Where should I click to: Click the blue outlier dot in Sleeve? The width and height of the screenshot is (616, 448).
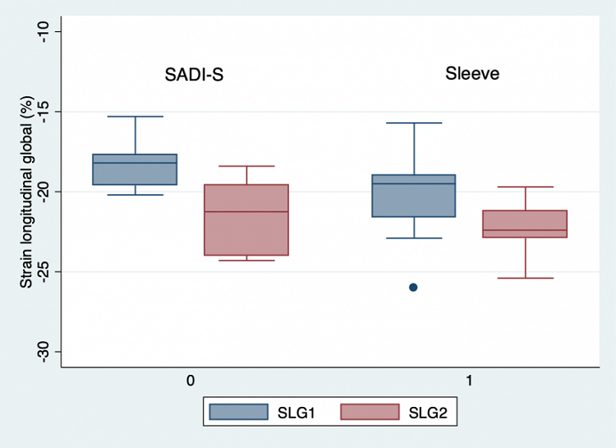(413, 287)
